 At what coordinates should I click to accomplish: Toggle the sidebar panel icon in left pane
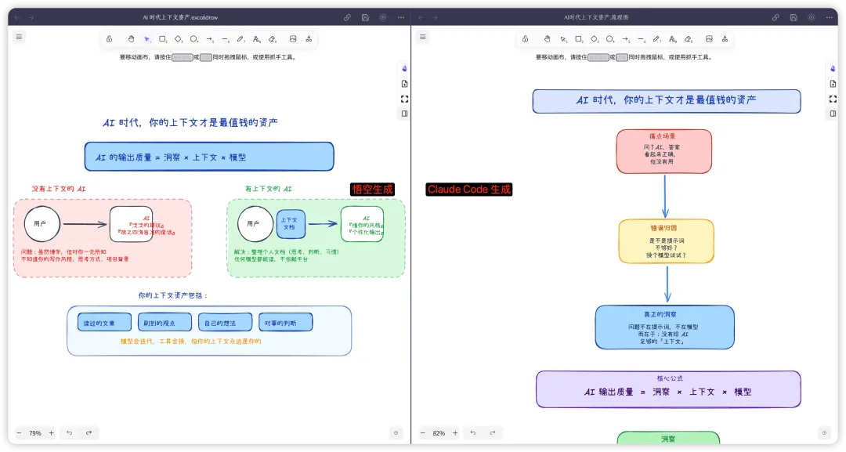pos(405,114)
